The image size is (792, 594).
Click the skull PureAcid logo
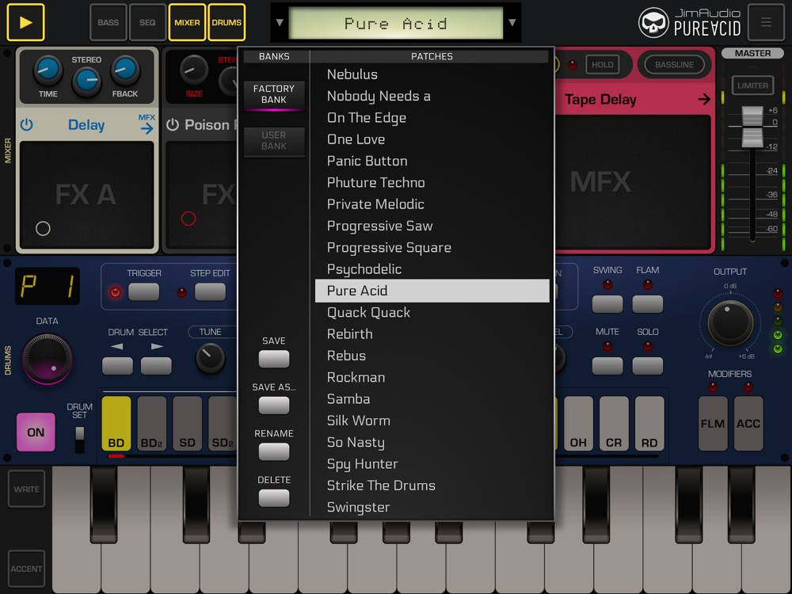point(653,23)
